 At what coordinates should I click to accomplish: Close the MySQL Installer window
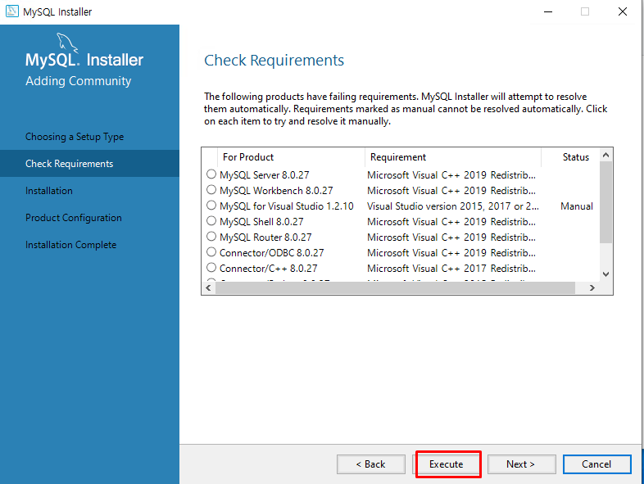tap(623, 11)
